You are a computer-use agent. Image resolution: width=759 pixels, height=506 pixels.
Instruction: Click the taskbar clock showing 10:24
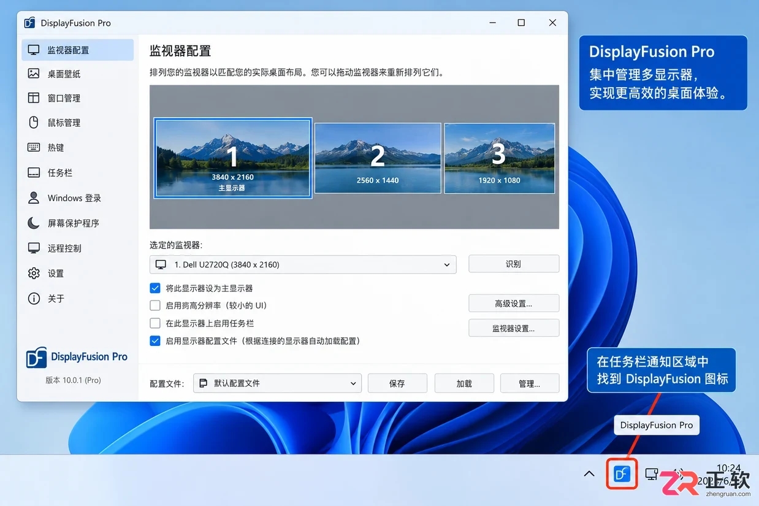728,468
